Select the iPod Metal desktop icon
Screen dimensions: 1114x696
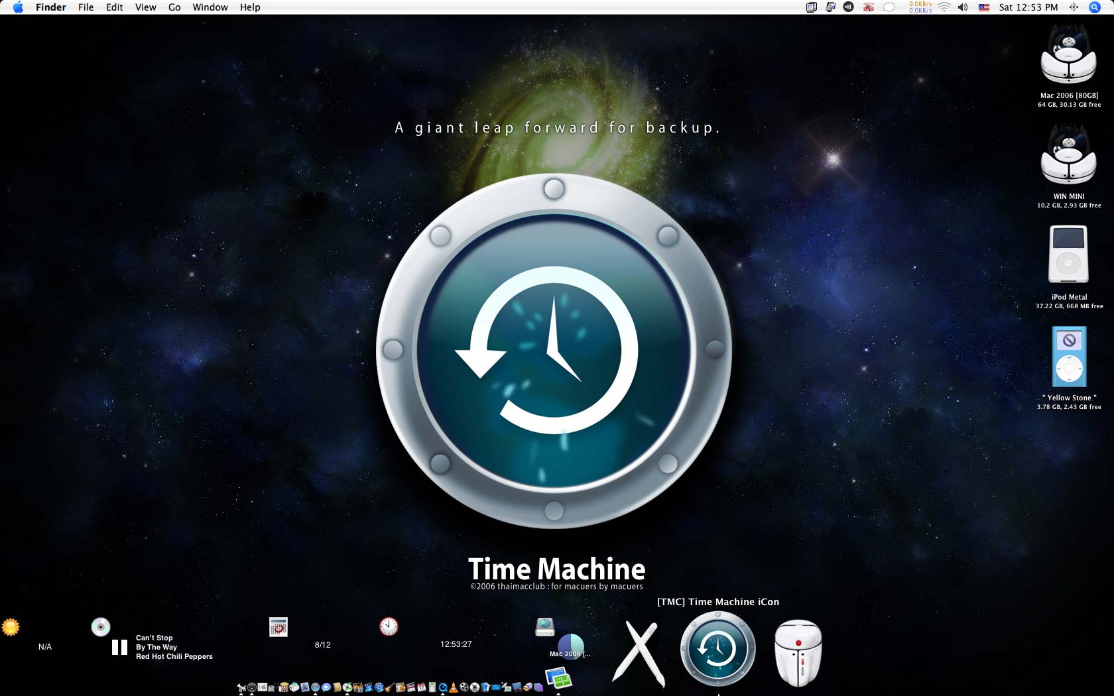pos(1068,255)
